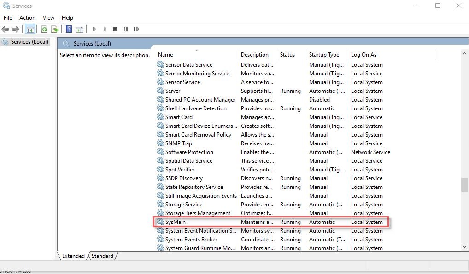The width and height of the screenshot is (469, 274).
Task: Click the Forward arrow toolbar icon
Action: tap(16, 29)
